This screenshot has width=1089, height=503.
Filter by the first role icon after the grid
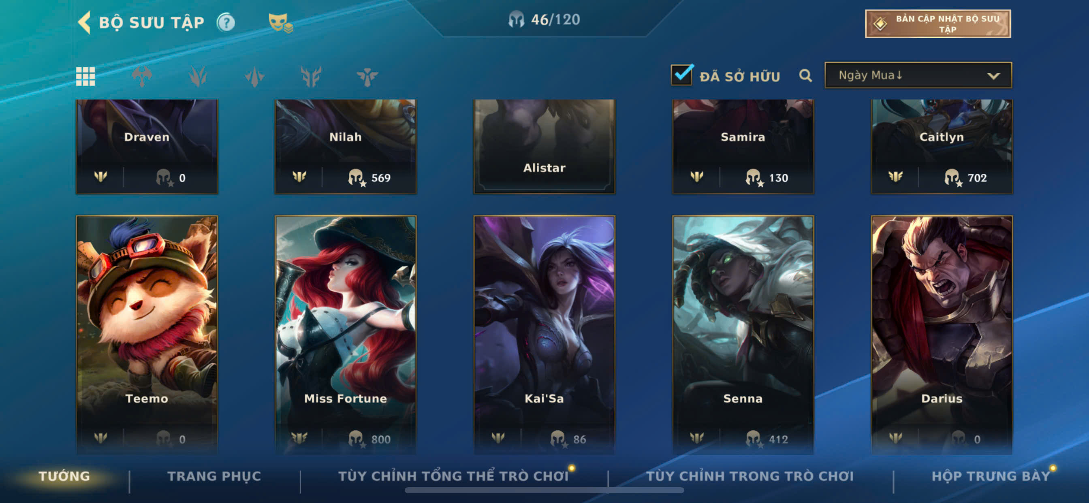[x=142, y=77]
